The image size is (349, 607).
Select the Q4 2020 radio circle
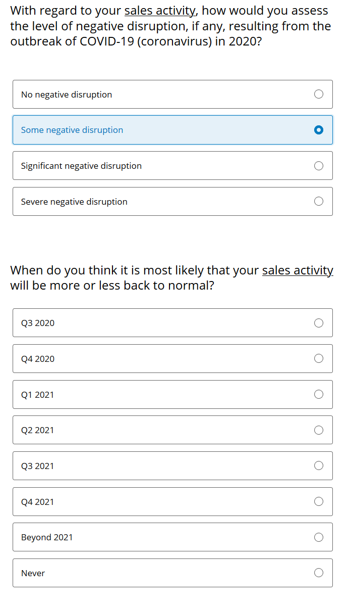tap(319, 358)
